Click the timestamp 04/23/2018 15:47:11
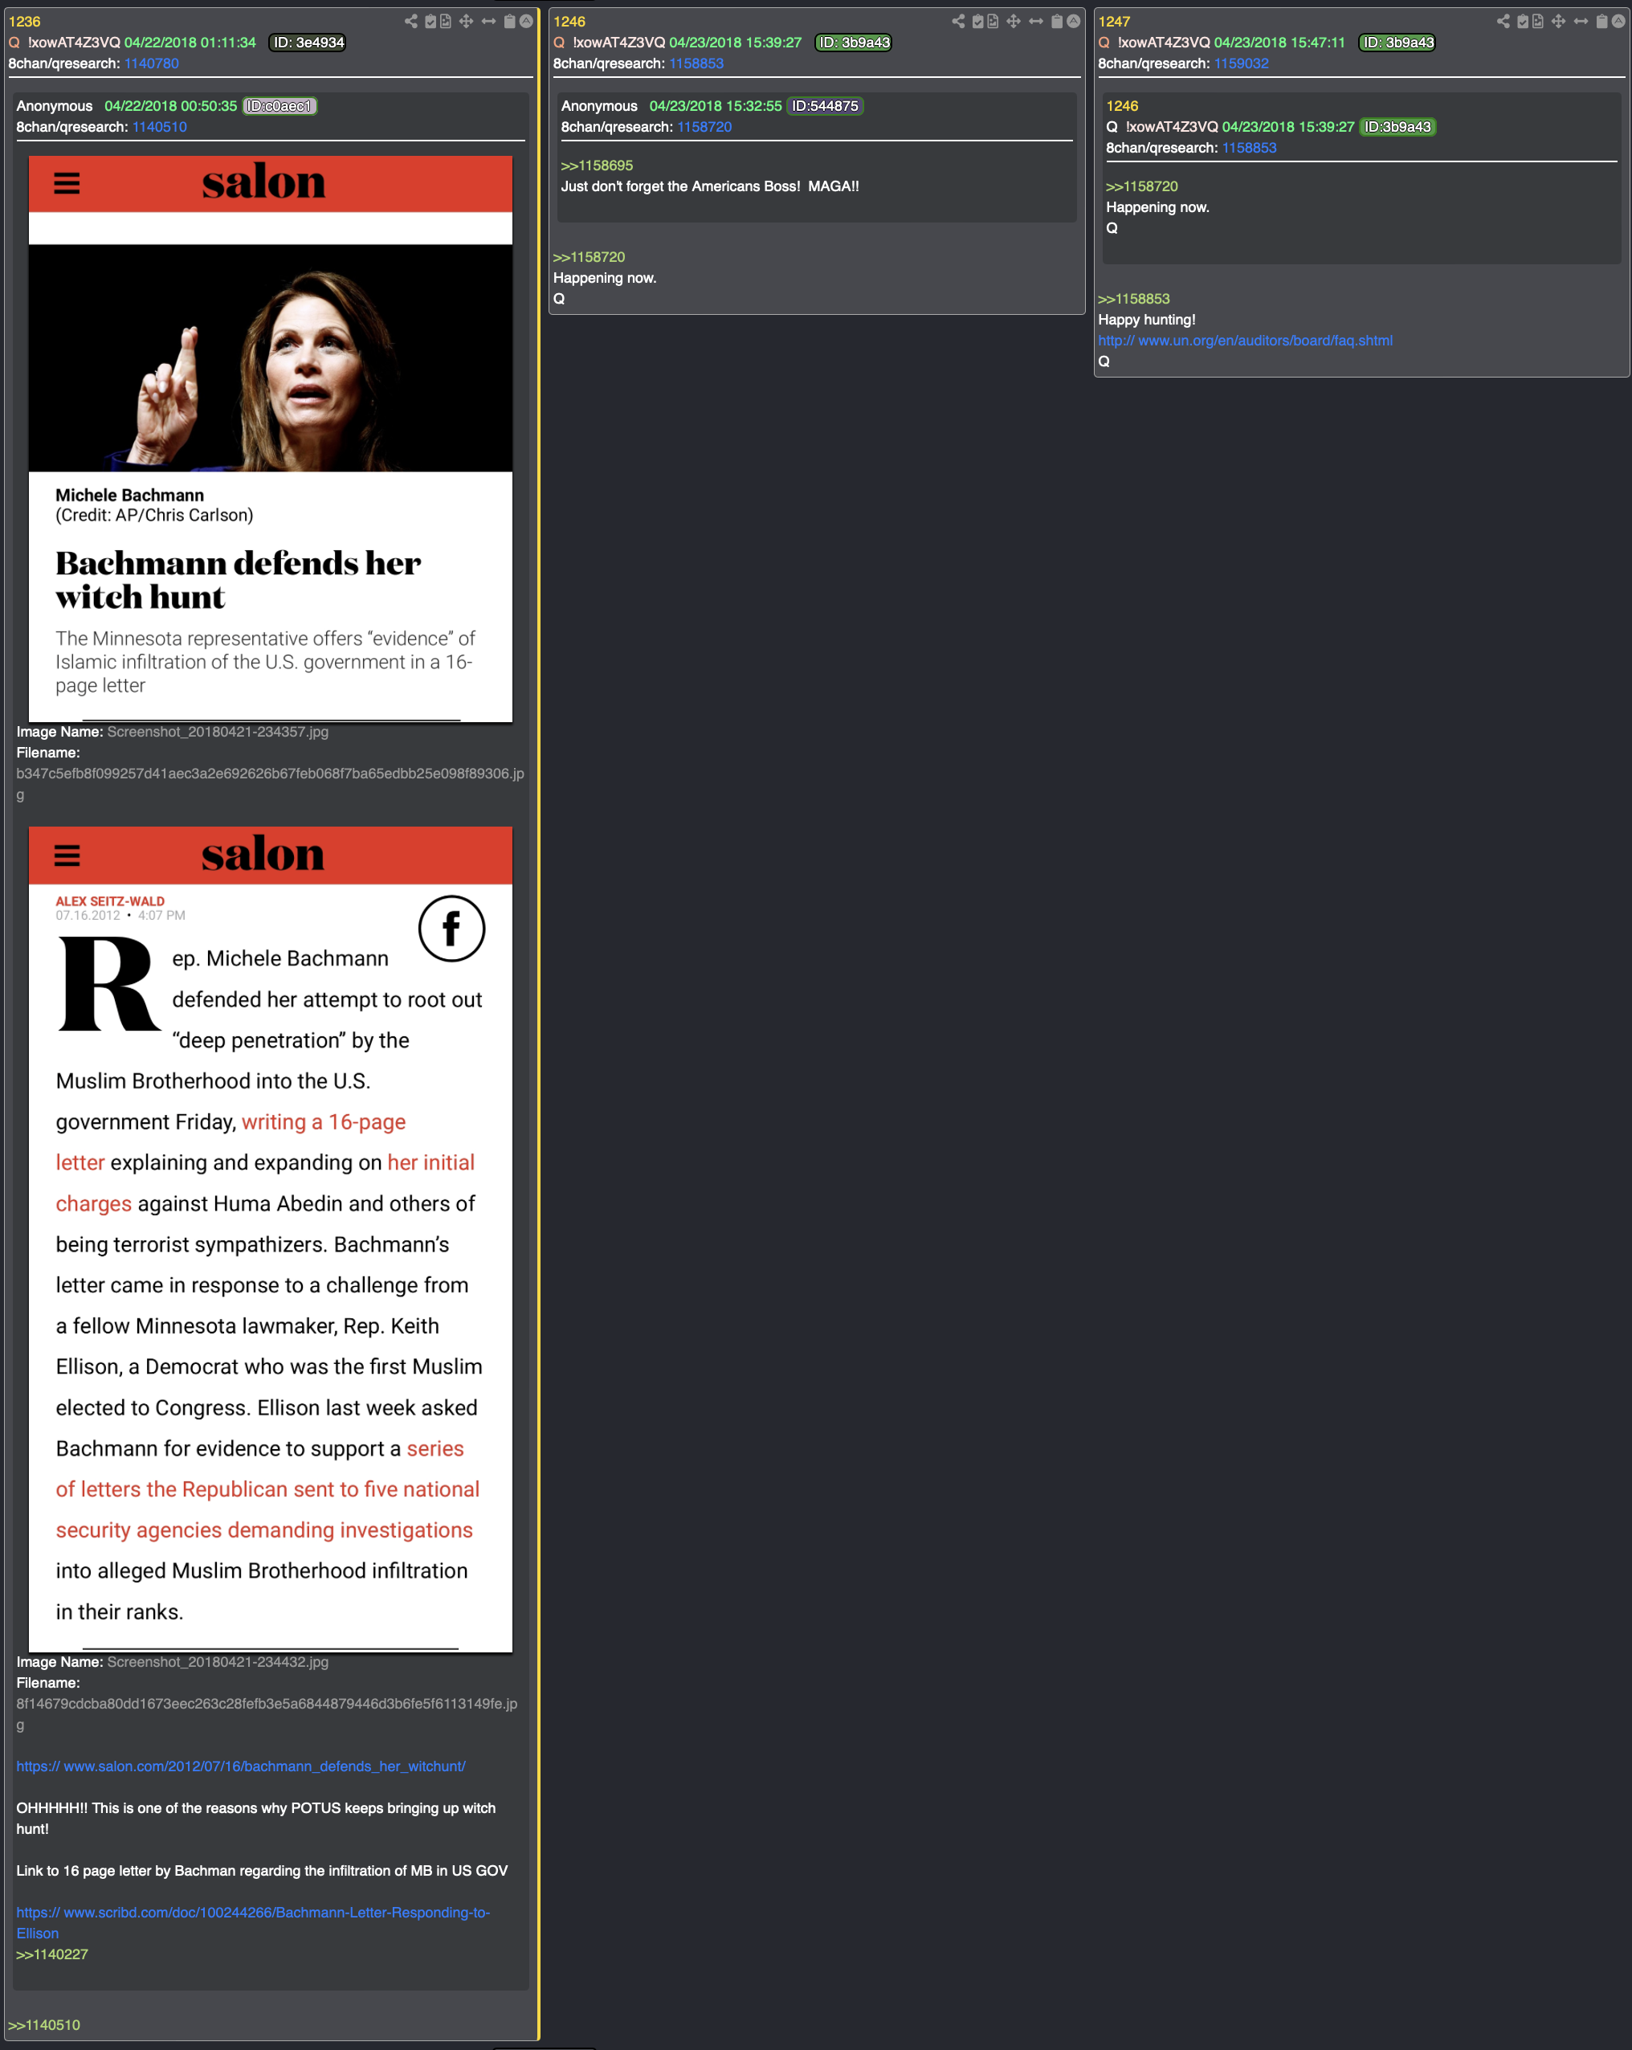The image size is (1632, 2050). click(x=1279, y=42)
